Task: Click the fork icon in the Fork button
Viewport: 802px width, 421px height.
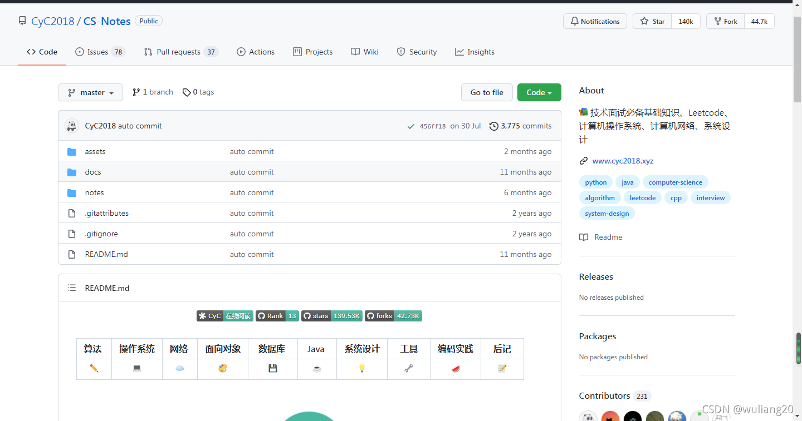Action: coord(717,21)
